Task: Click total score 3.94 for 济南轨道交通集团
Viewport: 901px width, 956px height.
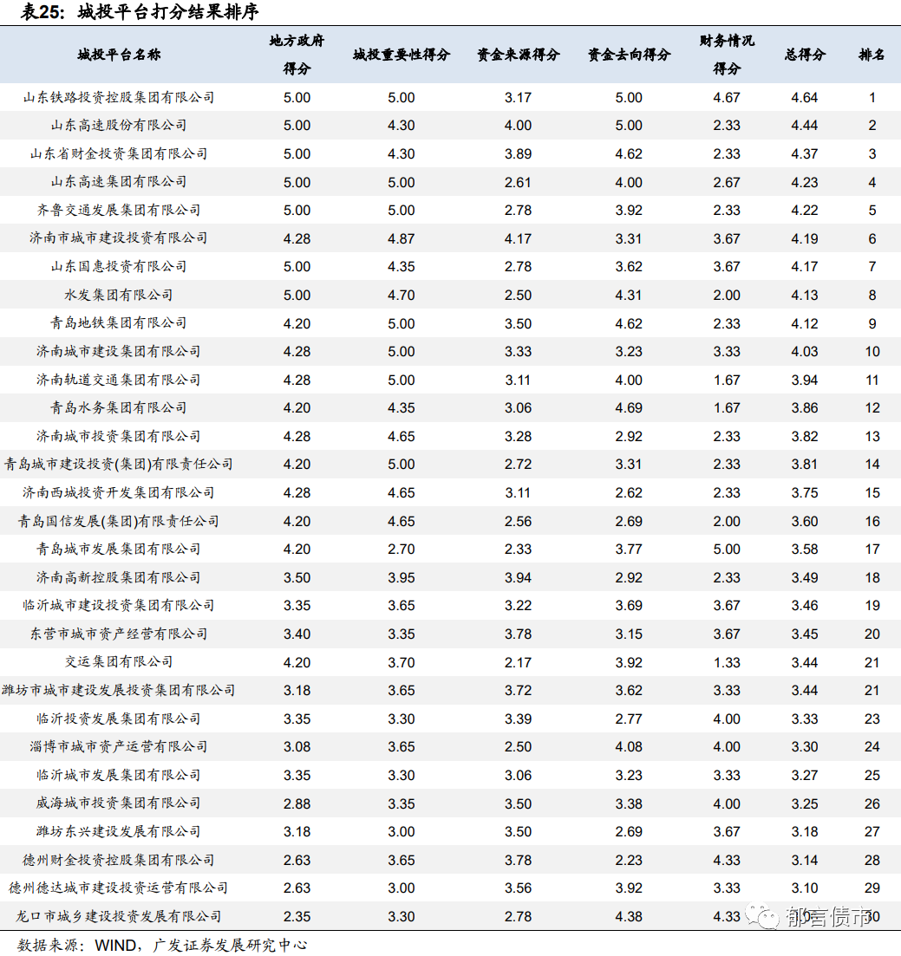Action: (805, 380)
